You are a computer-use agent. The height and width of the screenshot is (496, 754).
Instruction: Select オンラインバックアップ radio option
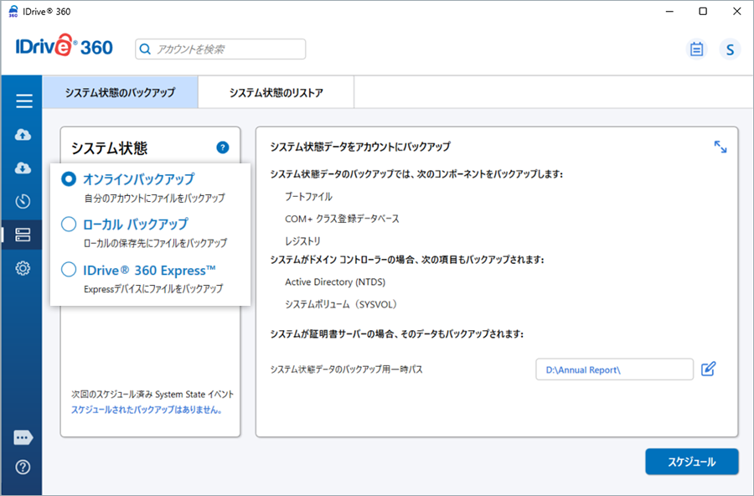(x=69, y=178)
